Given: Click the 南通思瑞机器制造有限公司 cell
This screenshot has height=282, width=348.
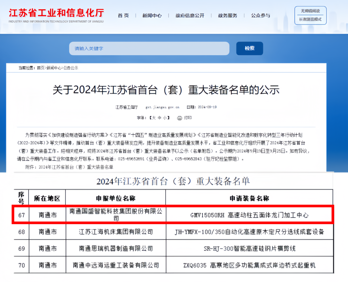Looking at the screenshot, I should tap(116, 249).
